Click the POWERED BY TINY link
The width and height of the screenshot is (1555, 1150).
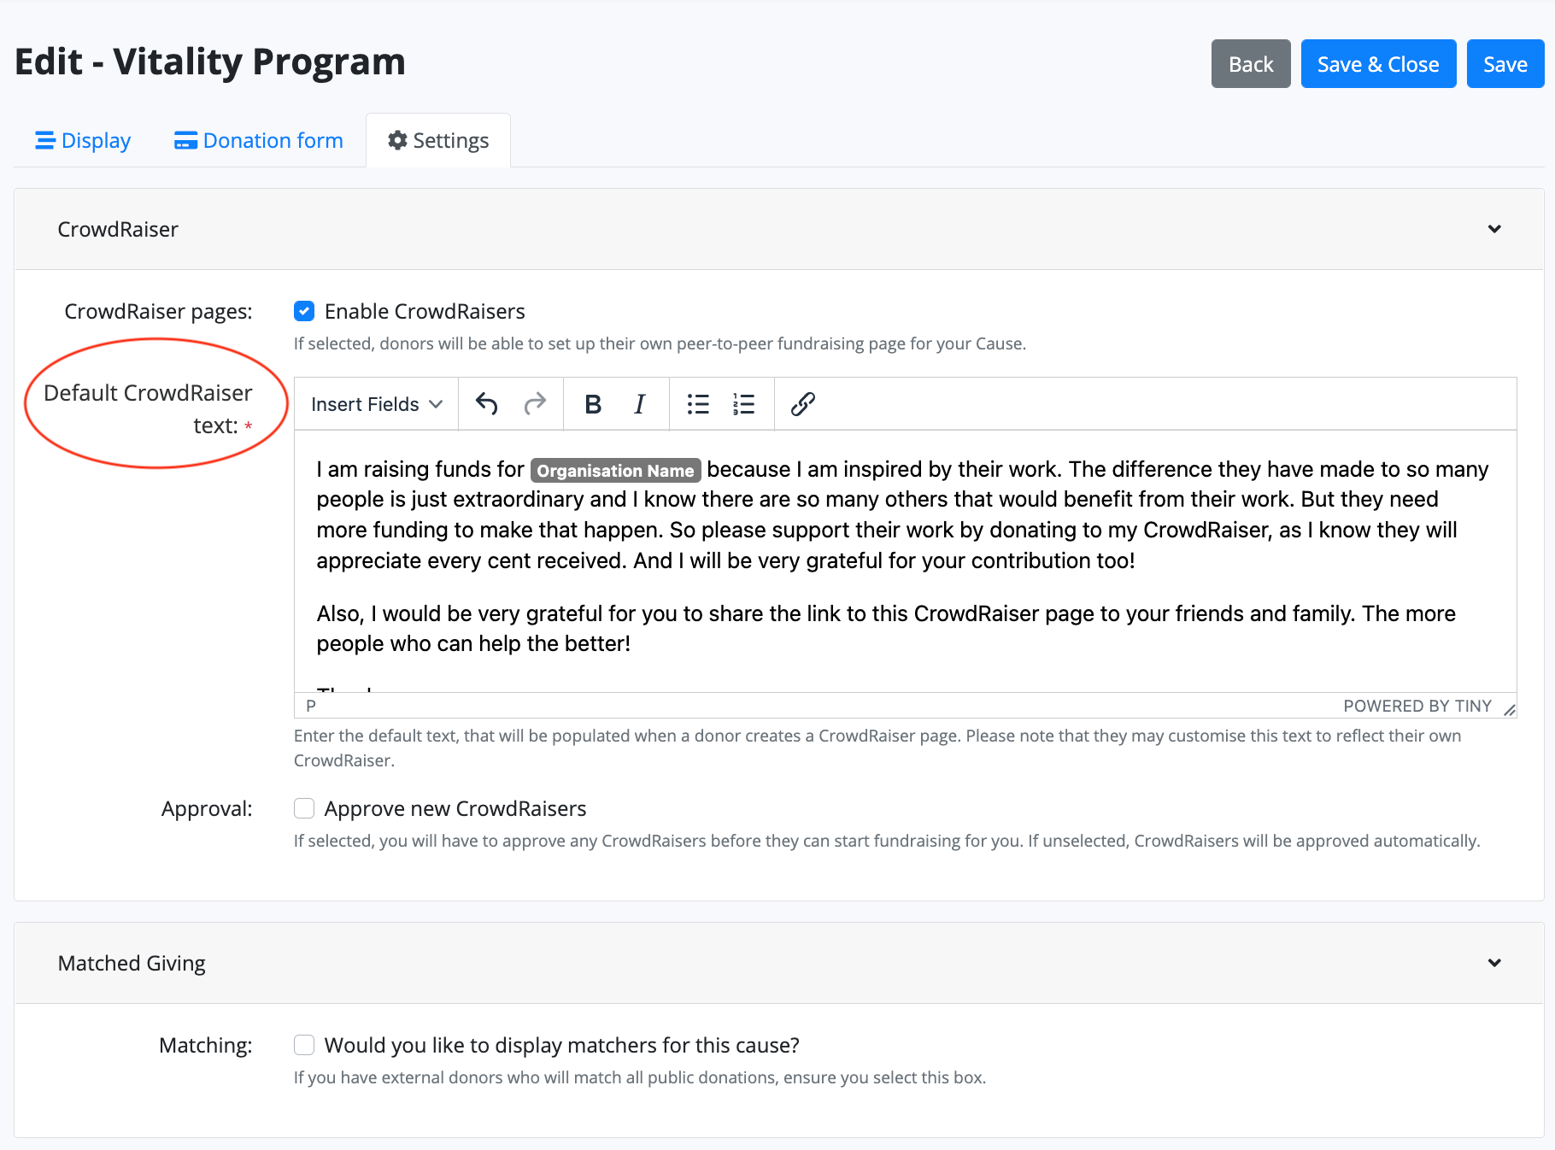[x=1417, y=706]
